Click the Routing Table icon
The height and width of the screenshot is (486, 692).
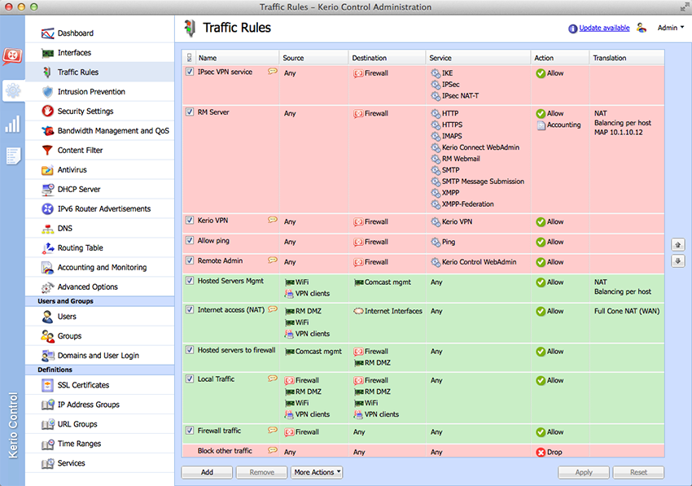tap(47, 248)
